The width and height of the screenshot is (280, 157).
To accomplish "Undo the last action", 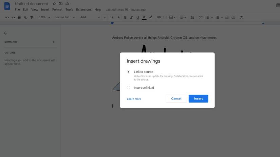I will coord(7,17).
